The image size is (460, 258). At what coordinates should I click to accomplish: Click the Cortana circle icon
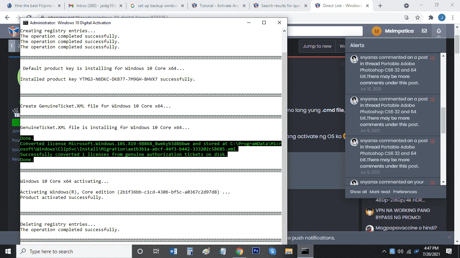pos(140,251)
